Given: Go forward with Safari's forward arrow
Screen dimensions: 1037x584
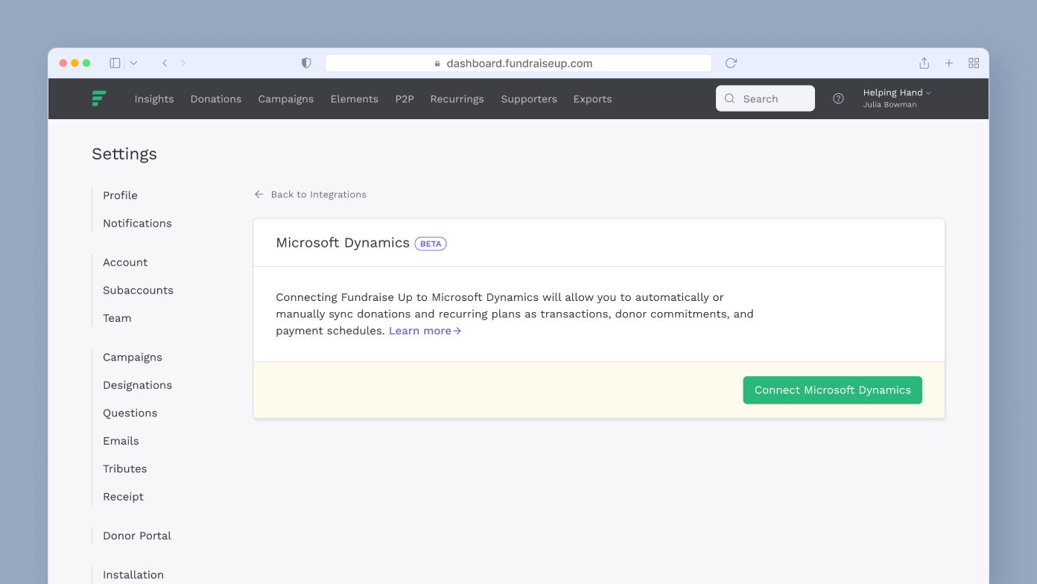Looking at the screenshot, I should (x=183, y=63).
